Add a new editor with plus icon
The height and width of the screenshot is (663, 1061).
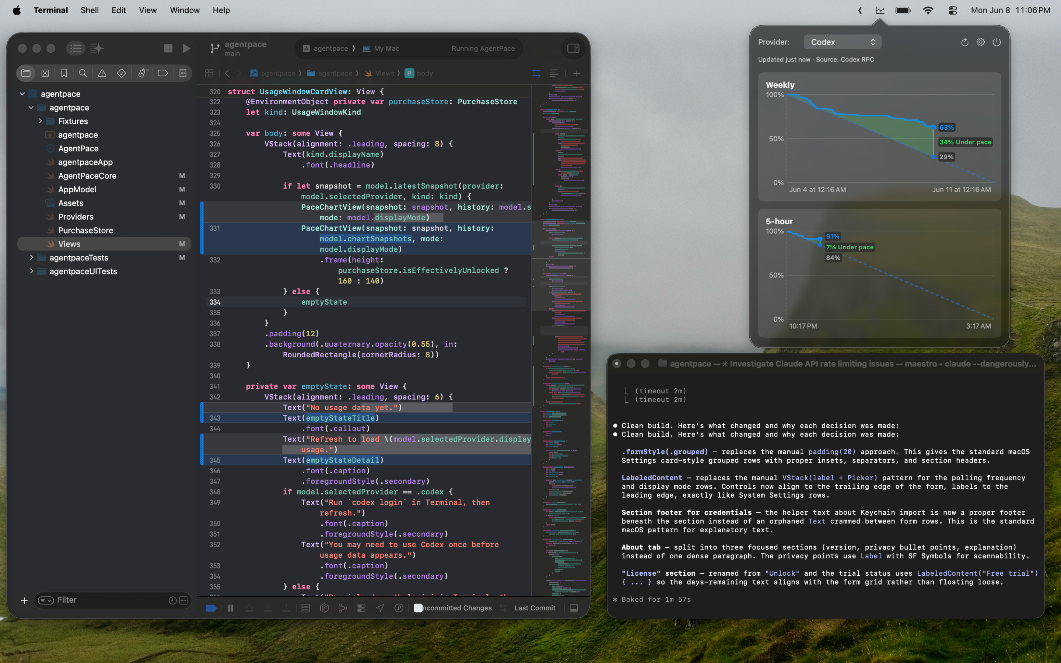[x=577, y=73]
